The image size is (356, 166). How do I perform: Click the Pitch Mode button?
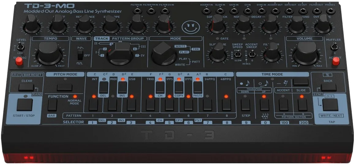64,87
